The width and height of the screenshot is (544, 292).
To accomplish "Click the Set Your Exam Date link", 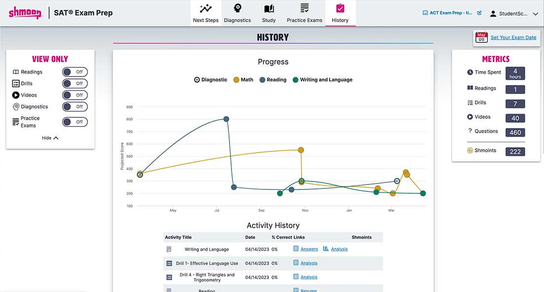I will coord(513,37).
